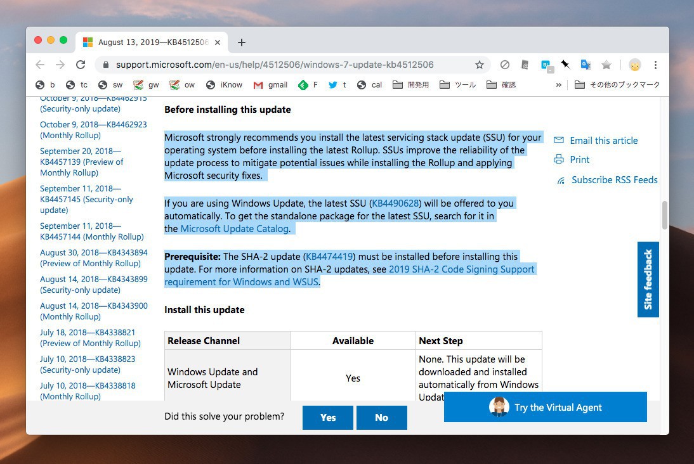Click the Print link
The height and width of the screenshot is (464, 694).
pyautogui.click(x=579, y=160)
